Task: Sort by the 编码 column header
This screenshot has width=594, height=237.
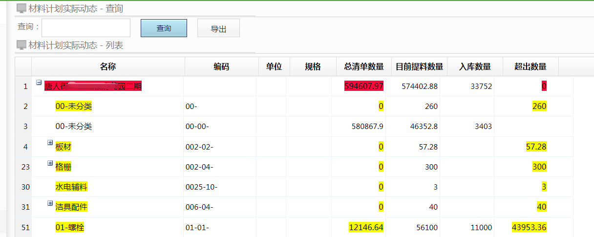Action: [x=221, y=66]
